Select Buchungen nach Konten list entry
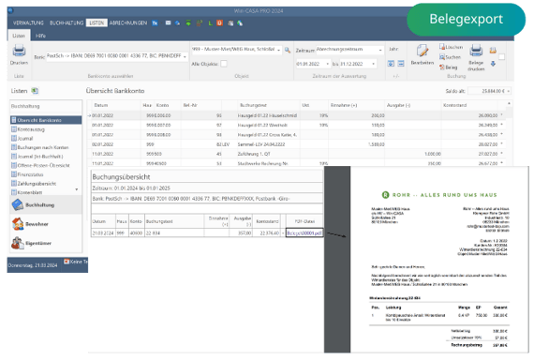The height and width of the screenshot is (361, 534). pyautogui.click(x=43, y=147)
